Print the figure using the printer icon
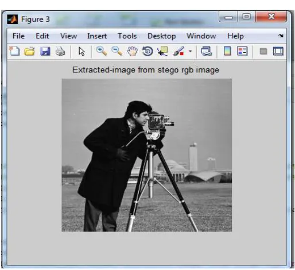 point(60,51)
